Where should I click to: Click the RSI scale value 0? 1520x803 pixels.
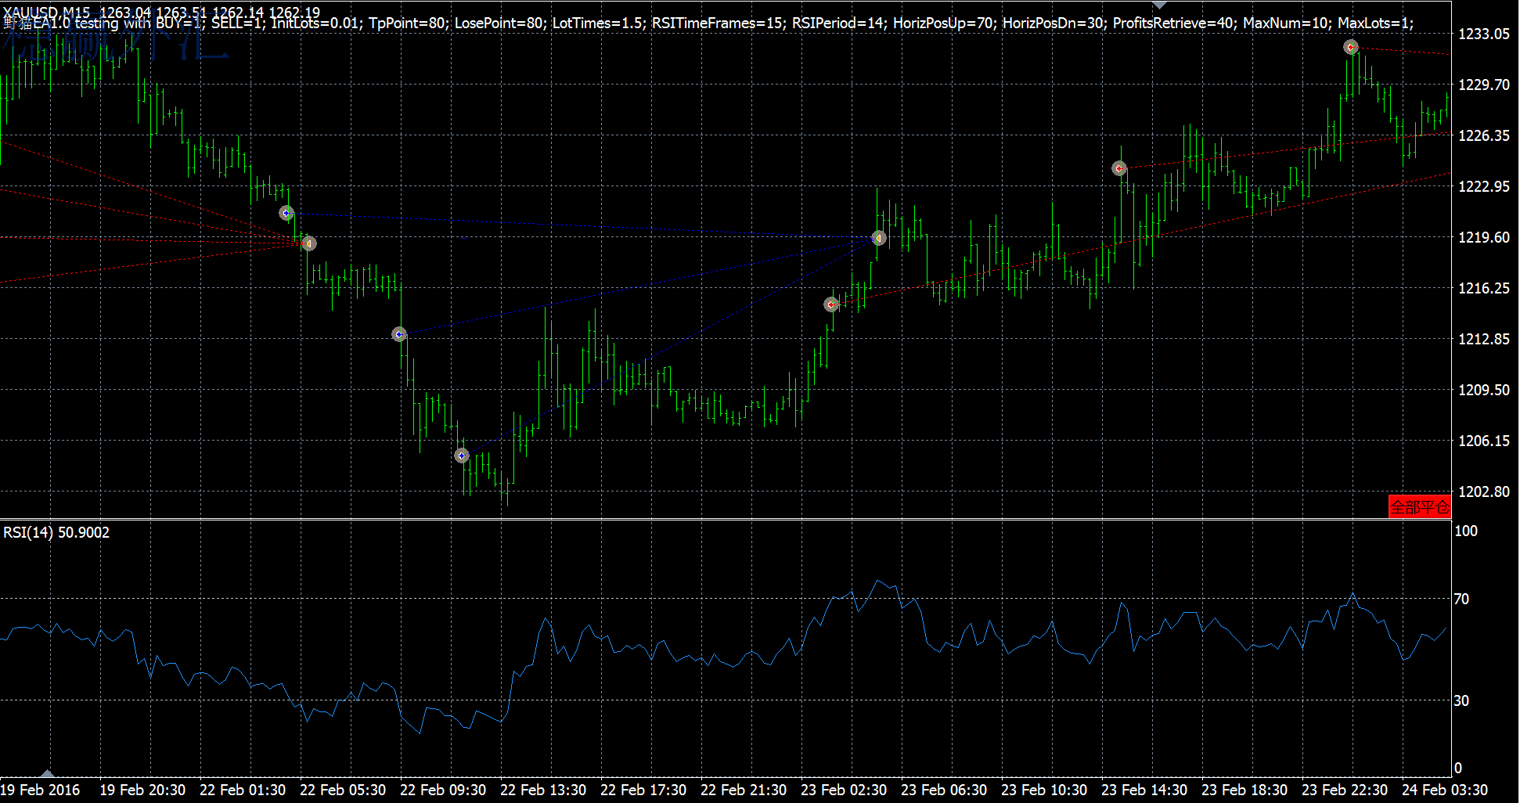pos(1457,768)
